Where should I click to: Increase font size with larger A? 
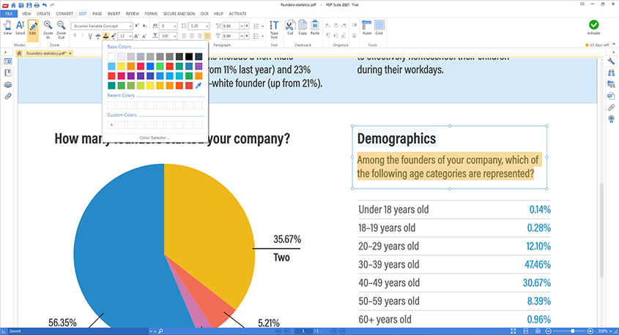[x=136, y=36]
